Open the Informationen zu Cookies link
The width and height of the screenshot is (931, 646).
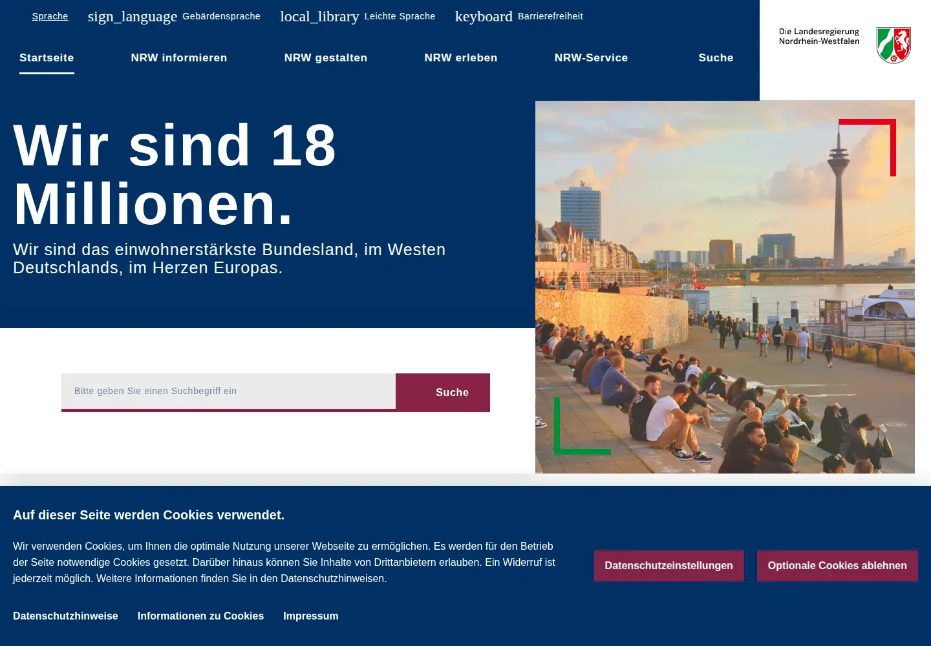click(x=200, y=616)
